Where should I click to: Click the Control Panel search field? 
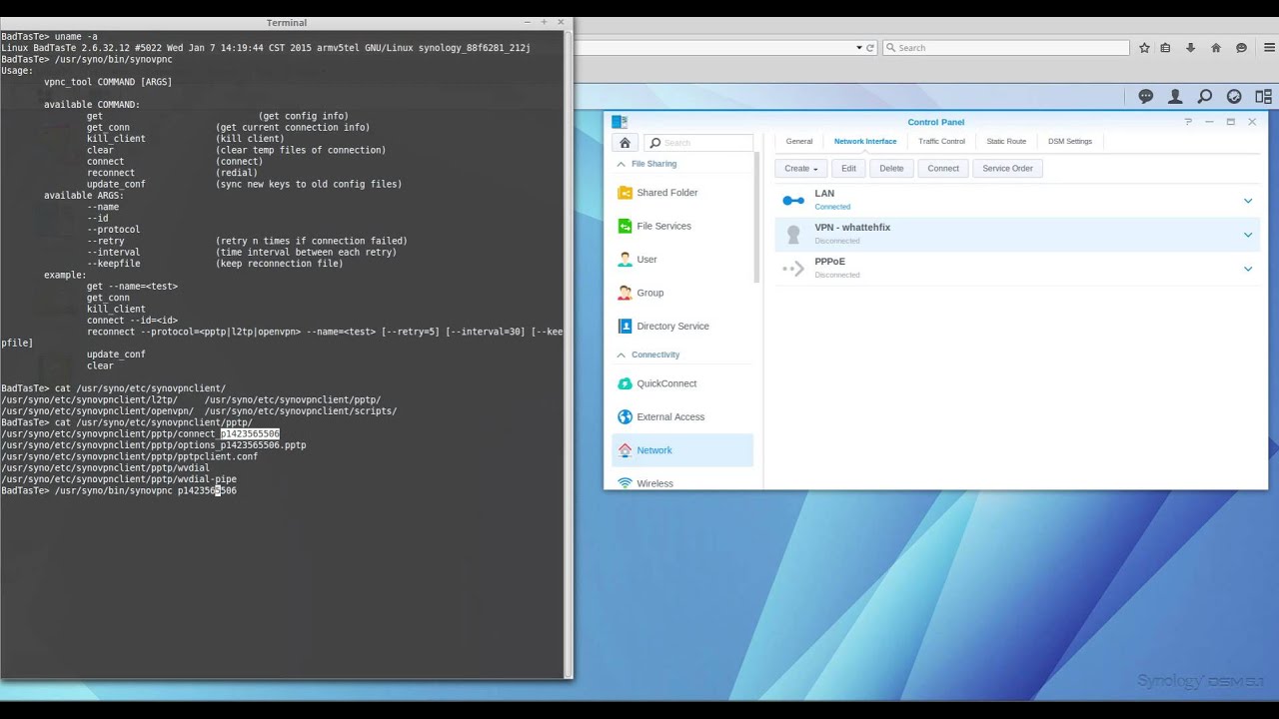click(698, 143)
